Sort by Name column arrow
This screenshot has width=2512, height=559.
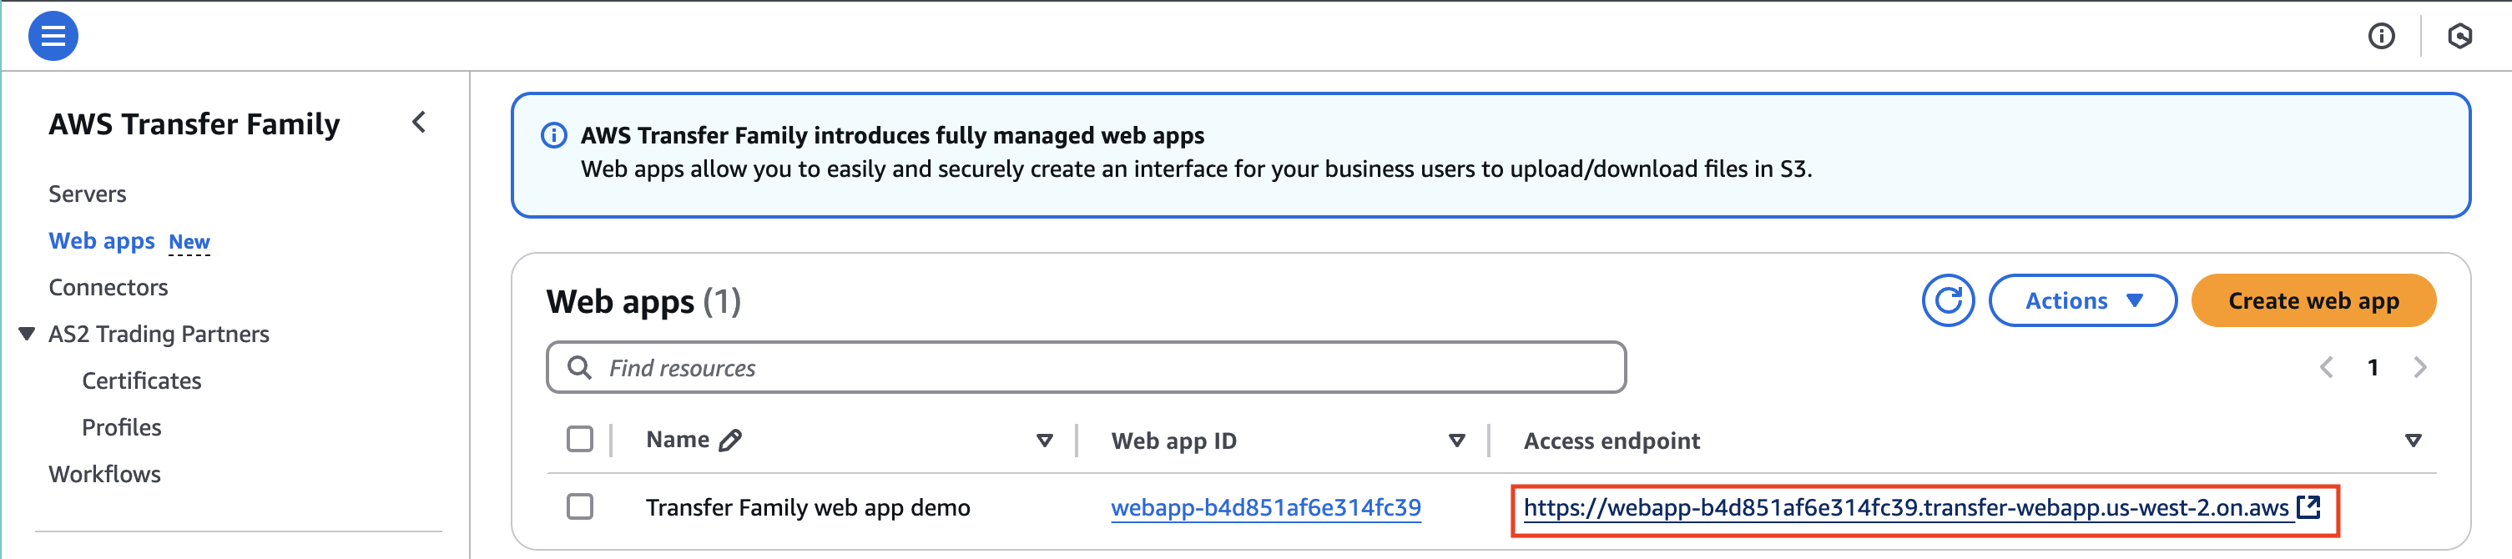1044,441
